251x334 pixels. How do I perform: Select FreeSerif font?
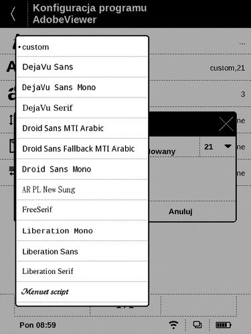click(82, 210)
